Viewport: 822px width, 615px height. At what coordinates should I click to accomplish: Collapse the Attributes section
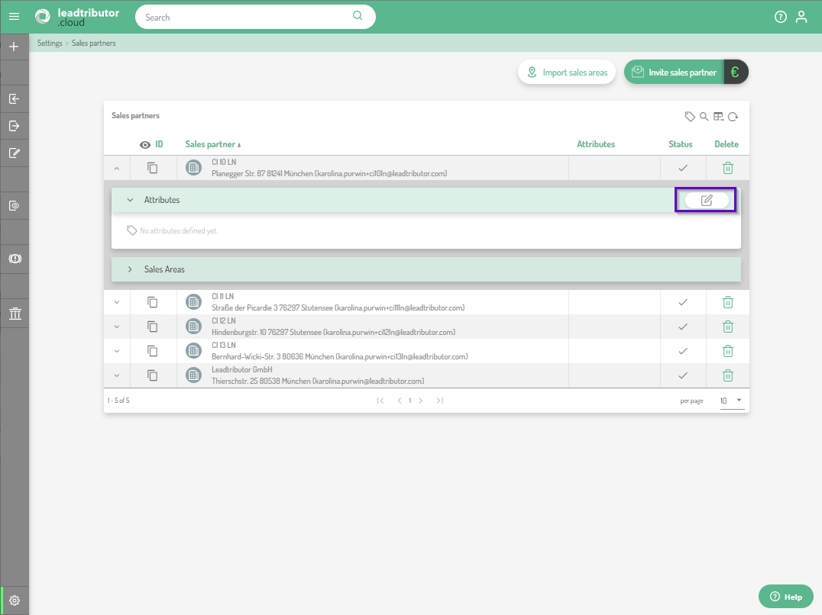(130, 200)
